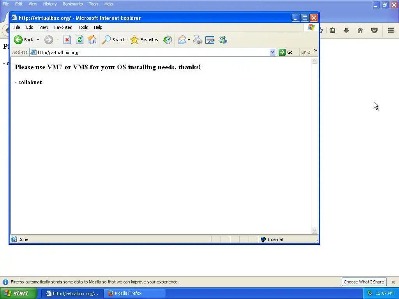The height and width of the screenshot is (299, 399).
Task: Click the taskbar clock 12:07 PM
Action: click(x=385, y=294)
